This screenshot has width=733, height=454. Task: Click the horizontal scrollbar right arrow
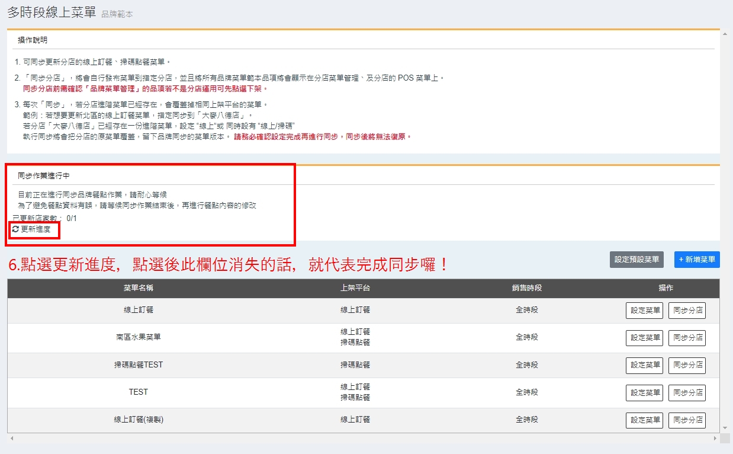pyautogui.click(x=716, y=439)
